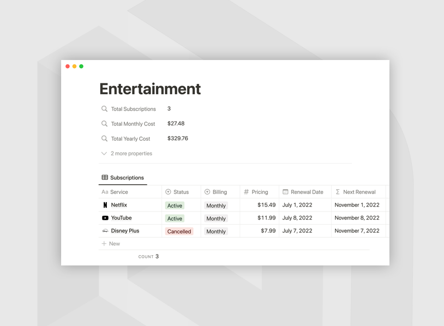
Task: Click the Total Yearly Cost magnifier icon
Action: (x=104, y=138)
